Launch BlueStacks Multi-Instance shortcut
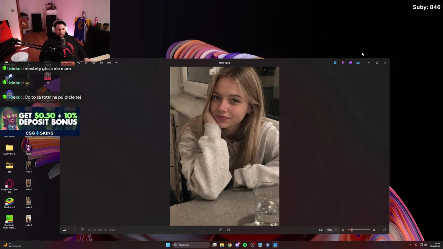 point(9,222)
